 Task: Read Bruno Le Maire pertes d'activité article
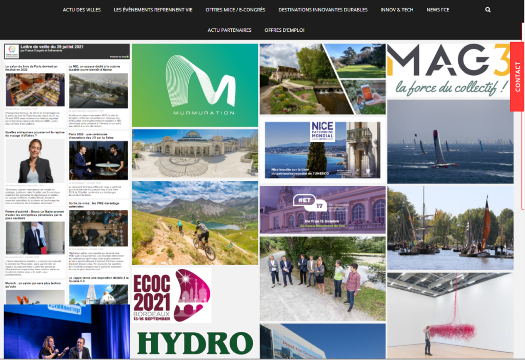[34, 215]
